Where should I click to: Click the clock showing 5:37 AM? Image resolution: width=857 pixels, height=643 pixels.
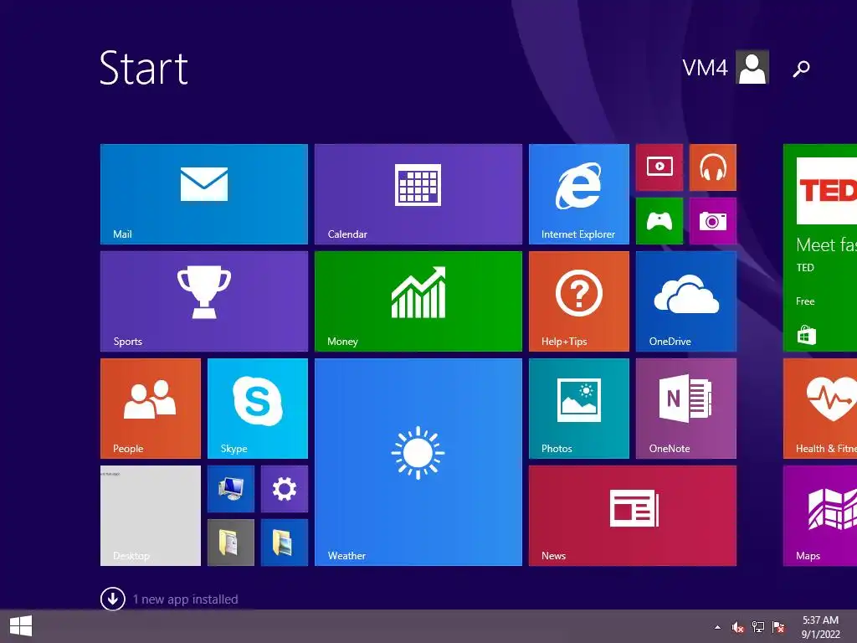[820, 627]
